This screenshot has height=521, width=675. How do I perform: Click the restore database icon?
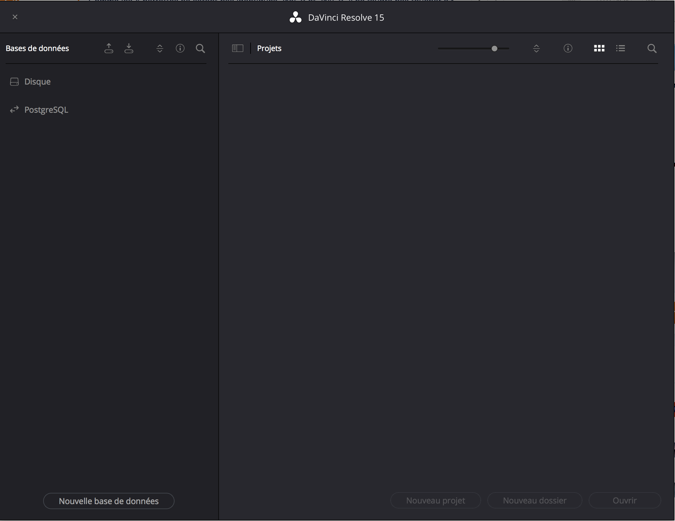(x=129, y=48)
